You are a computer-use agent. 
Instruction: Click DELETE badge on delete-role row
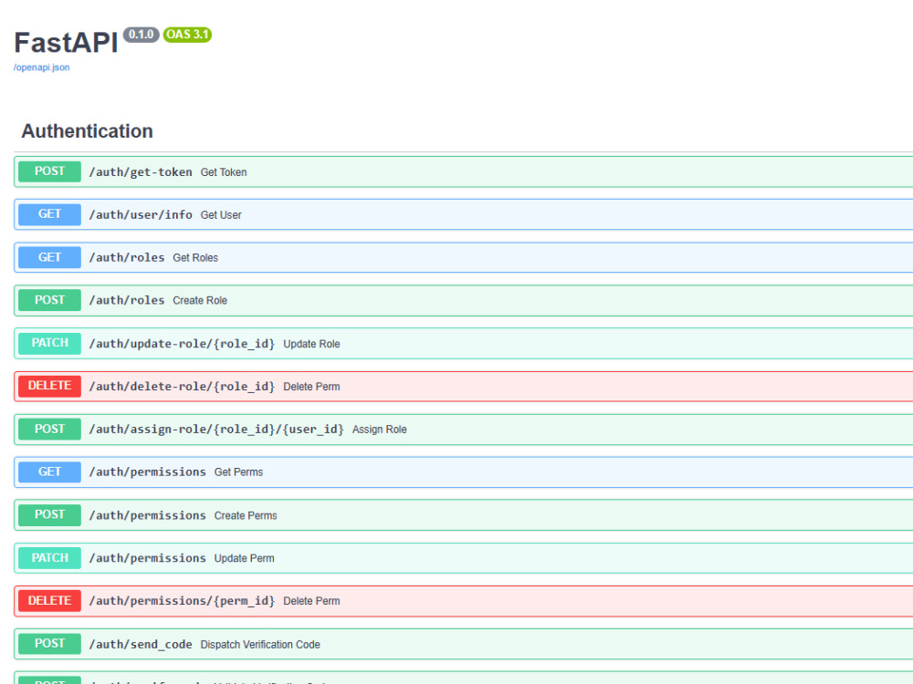tap(49, 386)
